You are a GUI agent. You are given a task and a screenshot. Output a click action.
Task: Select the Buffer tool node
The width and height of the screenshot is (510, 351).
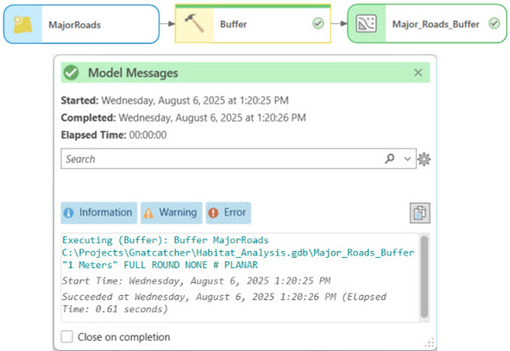[253, 24]
